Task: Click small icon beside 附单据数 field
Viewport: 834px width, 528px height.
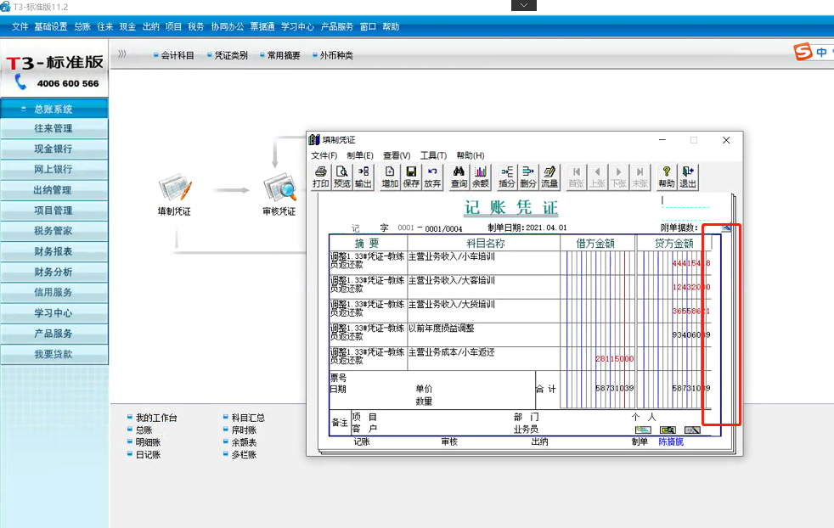Action: 726,227
